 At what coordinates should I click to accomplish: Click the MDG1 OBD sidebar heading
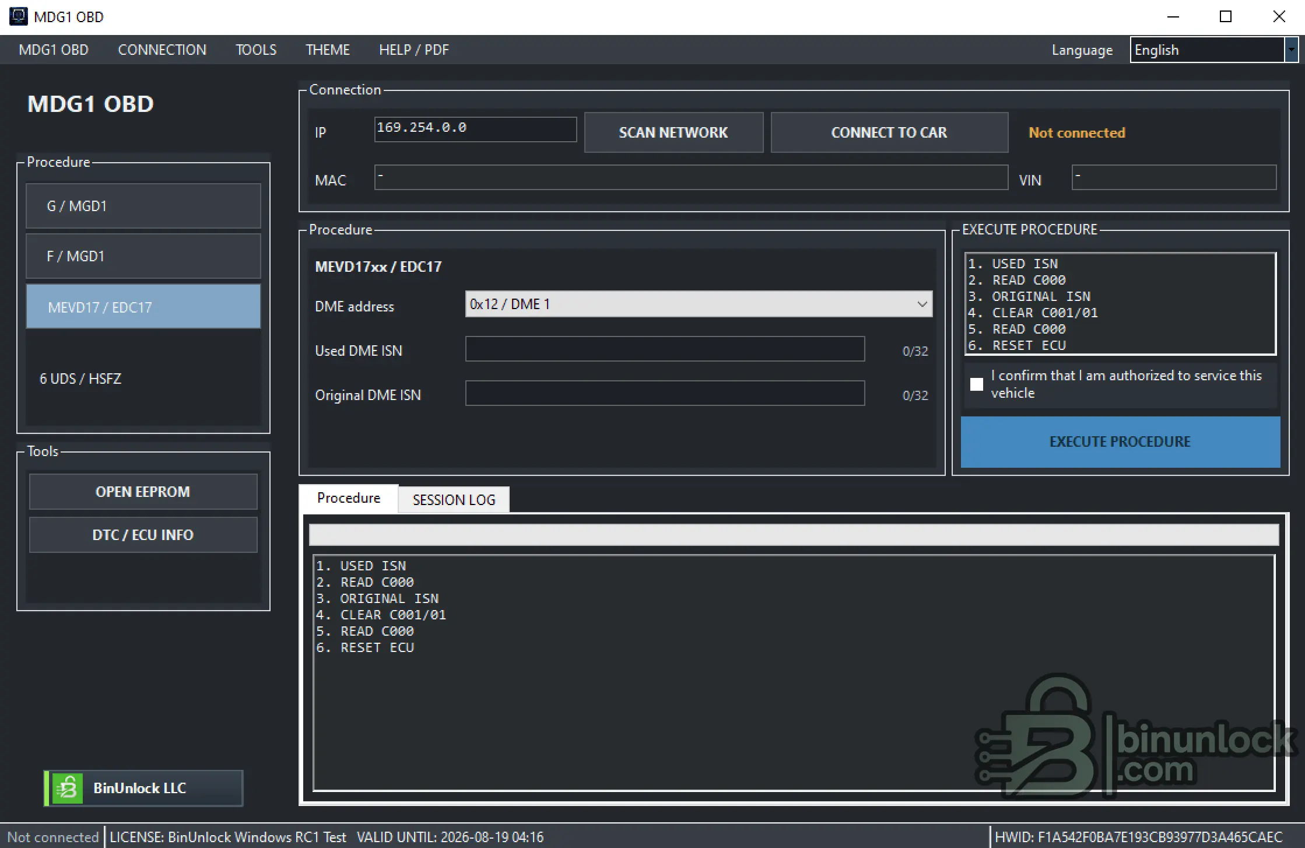pos(91,104)
